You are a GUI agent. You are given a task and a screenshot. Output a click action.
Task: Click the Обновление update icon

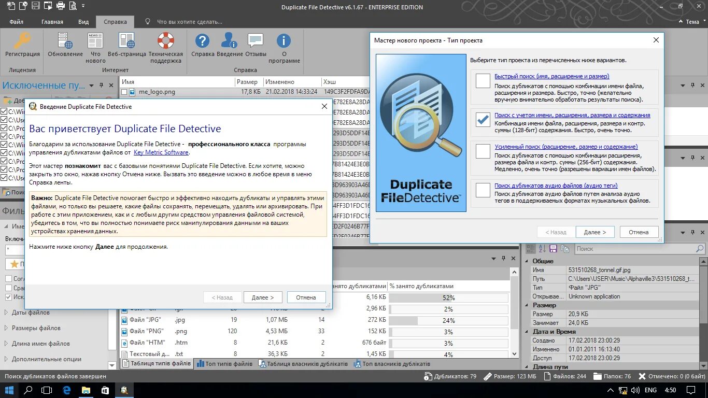click(65, 41)
